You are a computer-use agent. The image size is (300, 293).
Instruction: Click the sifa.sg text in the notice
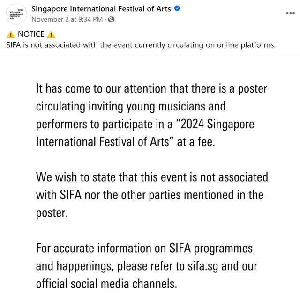click(203, 266)
